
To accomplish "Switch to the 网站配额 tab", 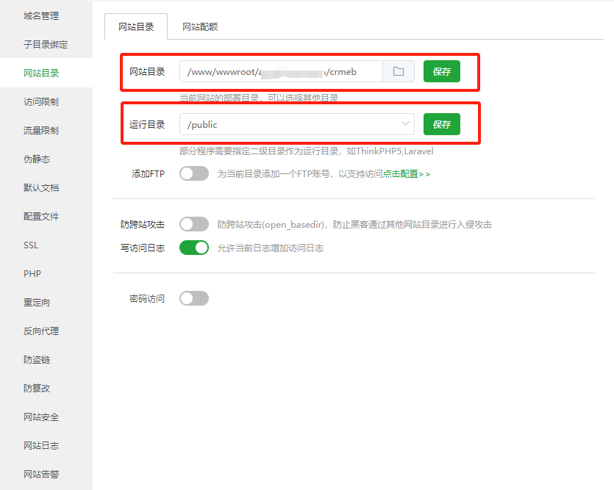I will coord(200,26).
